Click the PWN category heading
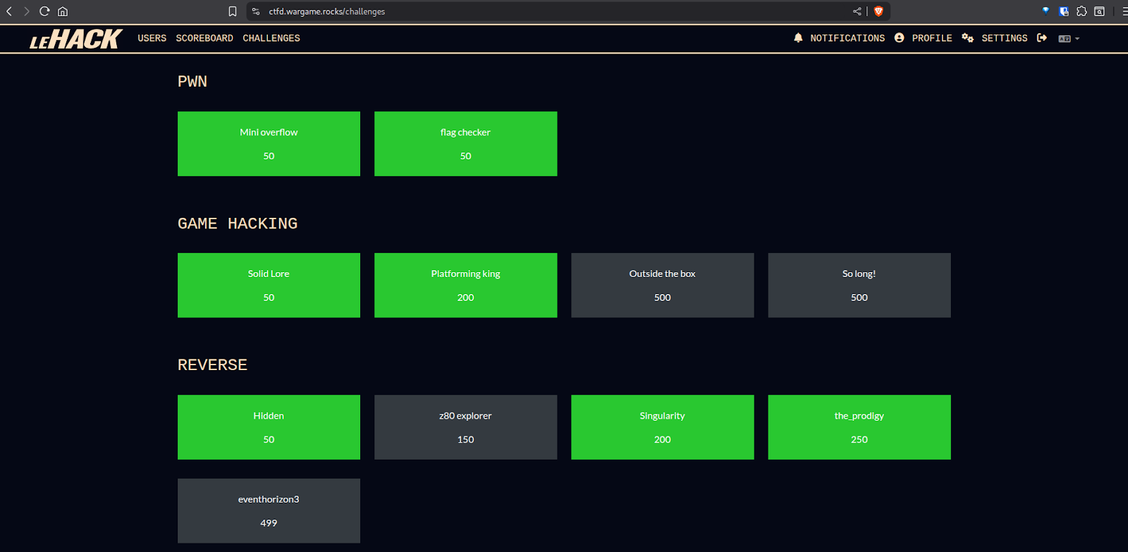 pyautogui.click(x=192, y=82)
